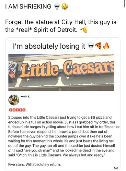Click the first star in the rating
Screen dimensions: 126x171
point(11,110)
